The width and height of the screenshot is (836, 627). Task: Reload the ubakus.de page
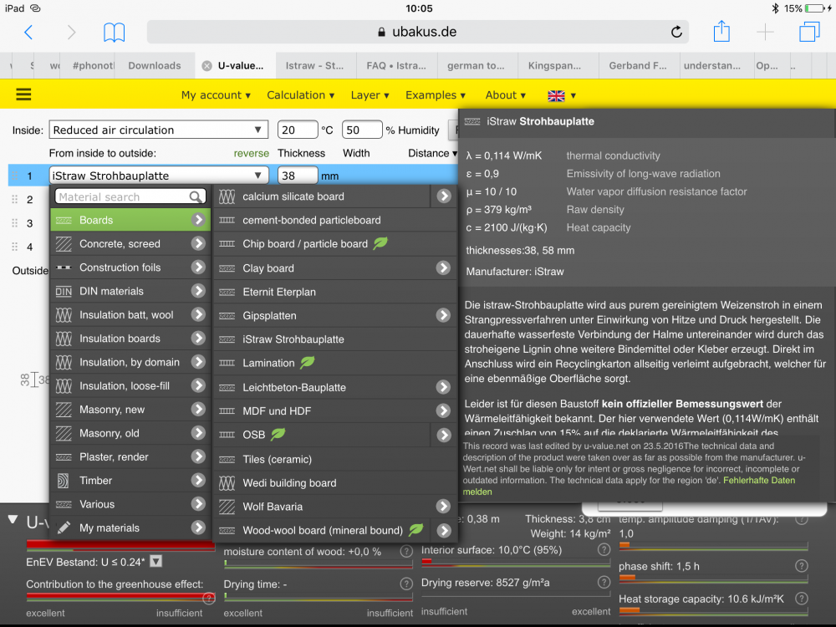pos(676,32)
